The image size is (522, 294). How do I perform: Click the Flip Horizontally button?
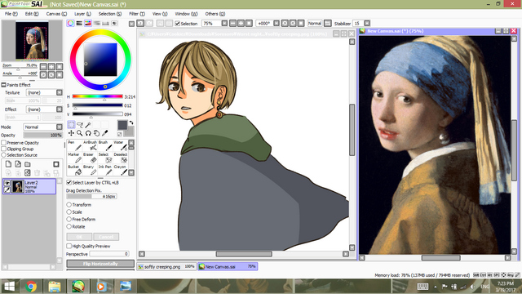click(x=100, y=264)
